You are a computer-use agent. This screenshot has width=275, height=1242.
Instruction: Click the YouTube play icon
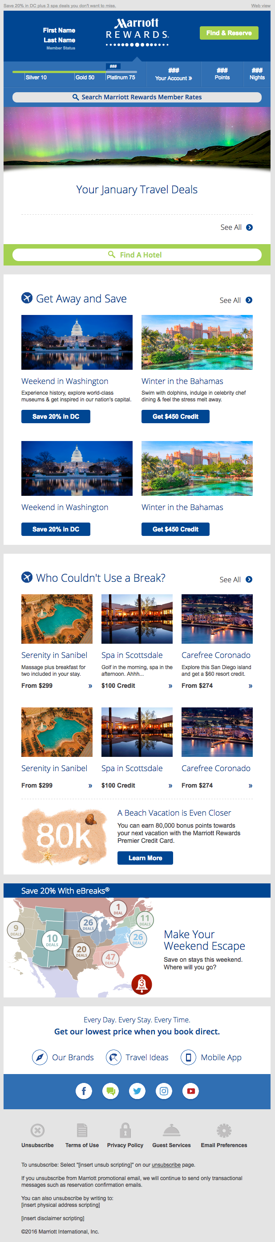tap(191, 1091)
